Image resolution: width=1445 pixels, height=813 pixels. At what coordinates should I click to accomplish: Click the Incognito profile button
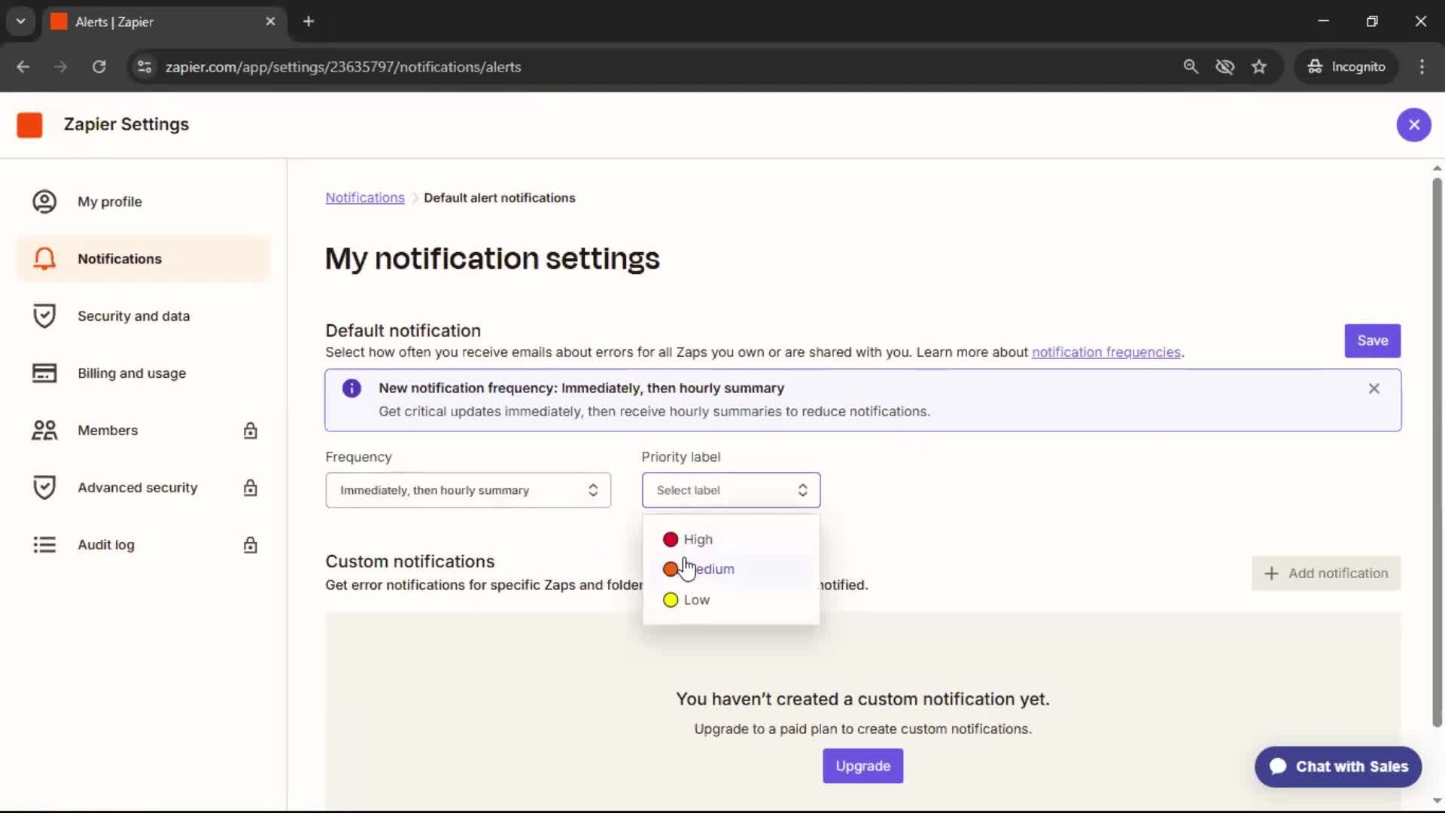tap(1346, 67)
